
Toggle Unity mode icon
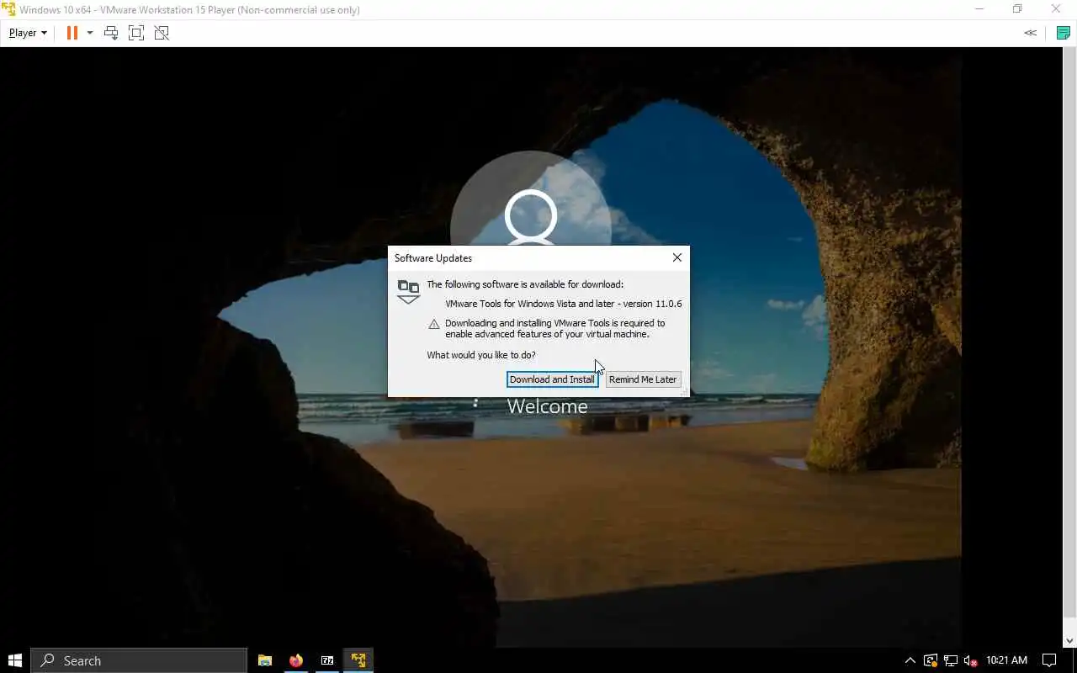pyautogui.click(x=162, y=33)
